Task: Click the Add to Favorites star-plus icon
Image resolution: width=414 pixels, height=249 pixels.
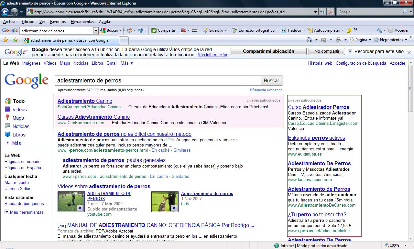Action: [15, 40]
